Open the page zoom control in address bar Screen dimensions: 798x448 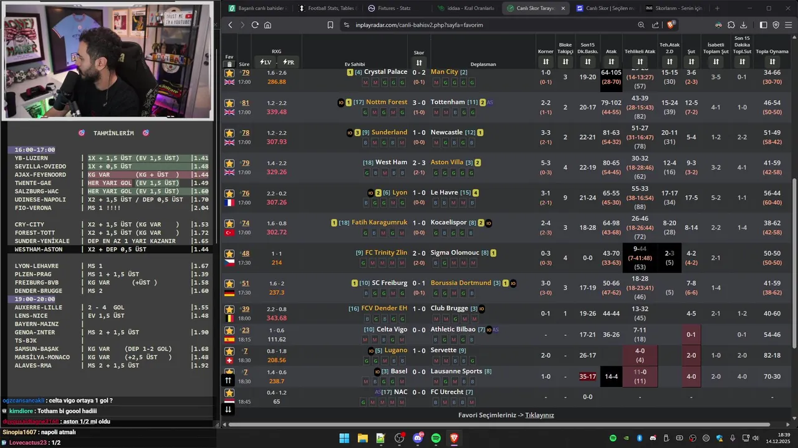coord(641,25)
